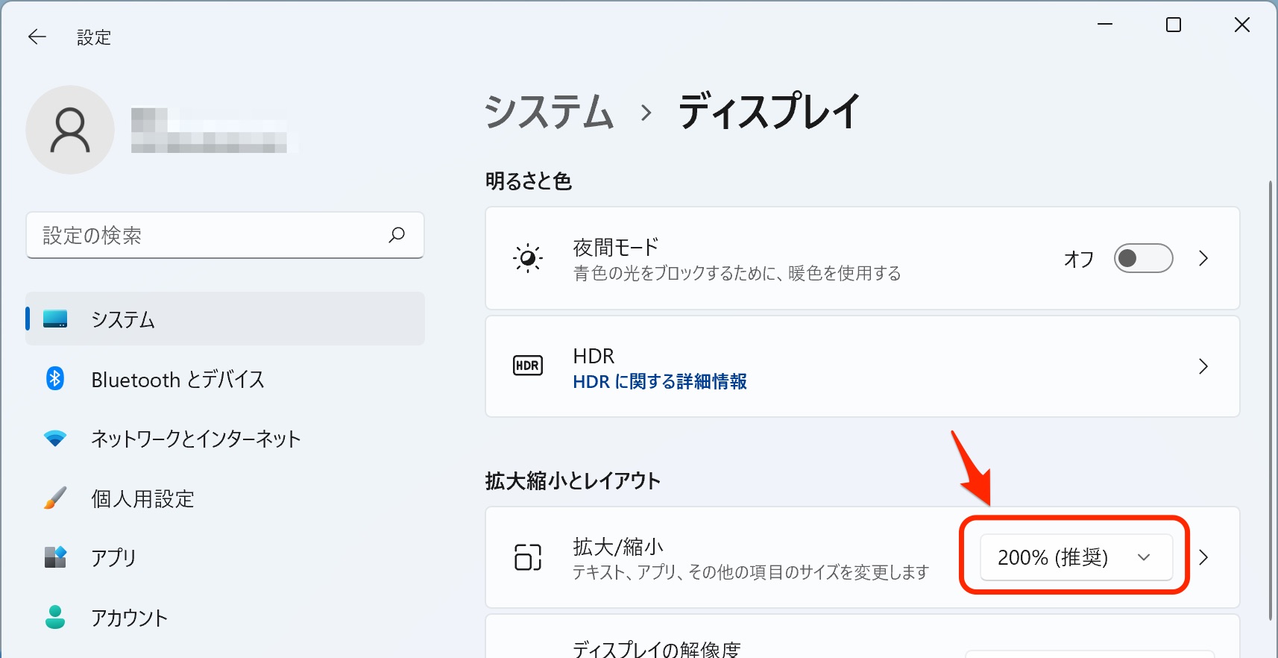Toggle the 夜間モード switch
The image size is (1278, 658).
tap(1143, 258)
